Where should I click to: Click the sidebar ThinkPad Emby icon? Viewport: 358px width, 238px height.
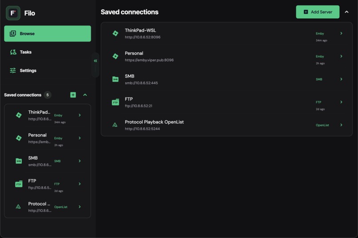tap(19, 115)
